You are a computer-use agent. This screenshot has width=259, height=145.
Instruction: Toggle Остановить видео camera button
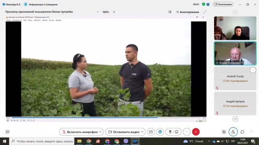coord(124,132)
